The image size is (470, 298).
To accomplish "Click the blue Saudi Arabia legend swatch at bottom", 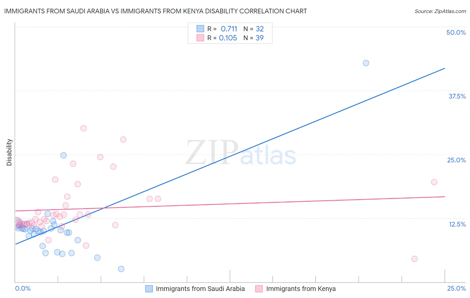I will (149, 289).
